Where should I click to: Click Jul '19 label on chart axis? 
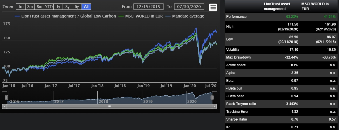(x=166, y=86)
